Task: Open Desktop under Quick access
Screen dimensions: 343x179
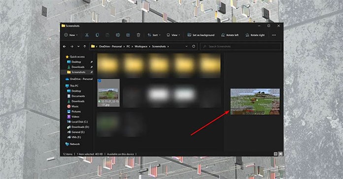Action: [76, 62]
